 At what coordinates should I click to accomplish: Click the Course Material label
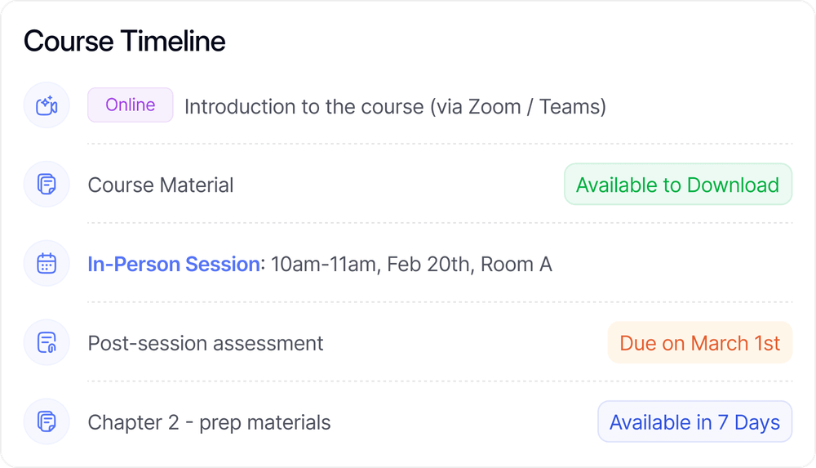point(161,185)
